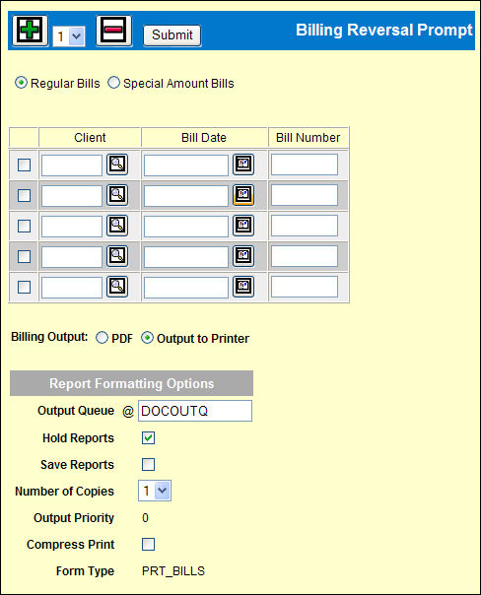Screen dimensions: 481x595
Task: Open highlighted bill date calendar in second row
Action: pyautogui.click(x=243, y=195)
